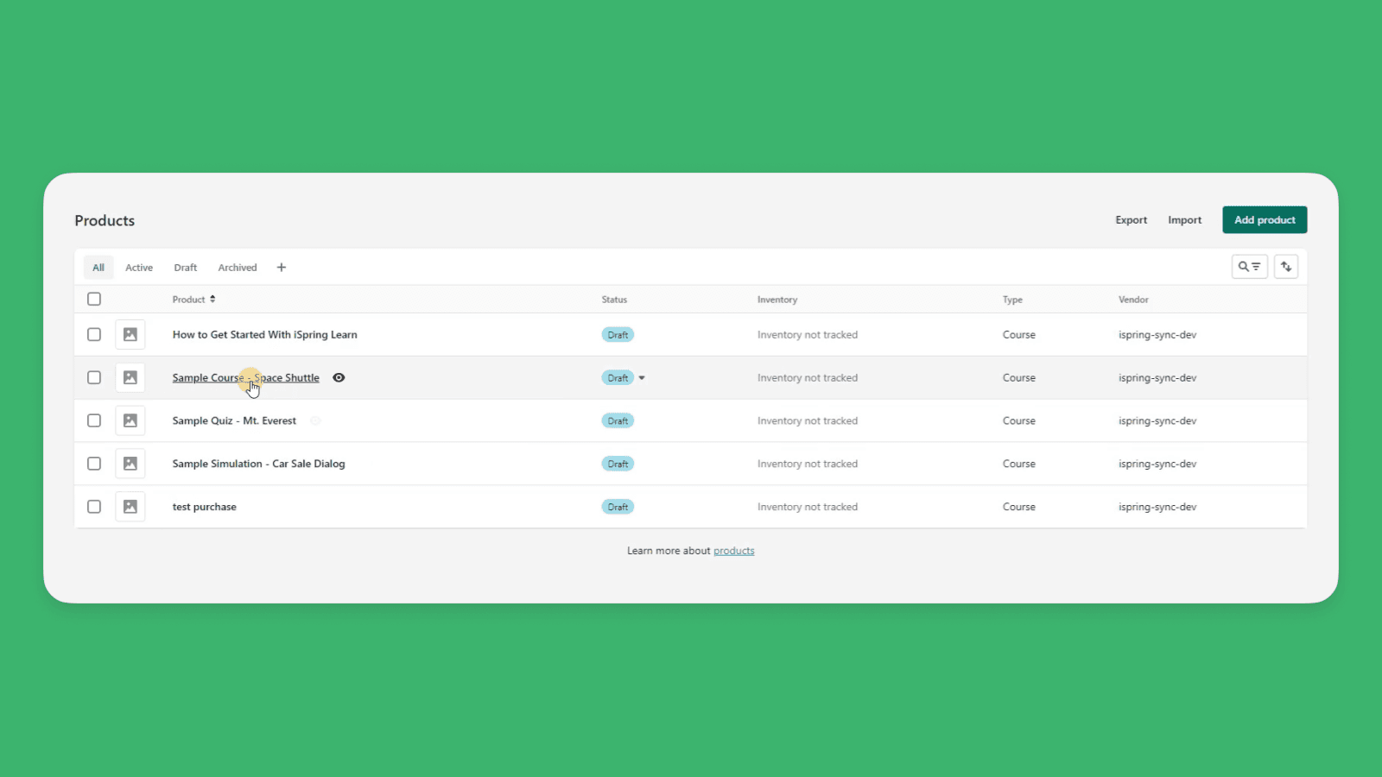
Task: Open the products help link
Action: 733,550
